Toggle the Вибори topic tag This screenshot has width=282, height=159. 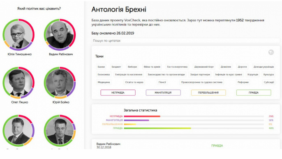pos(132,67)
